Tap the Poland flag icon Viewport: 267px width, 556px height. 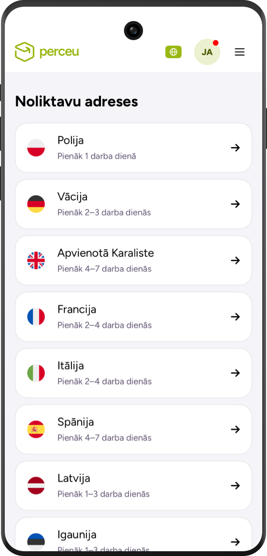[36, 148]
